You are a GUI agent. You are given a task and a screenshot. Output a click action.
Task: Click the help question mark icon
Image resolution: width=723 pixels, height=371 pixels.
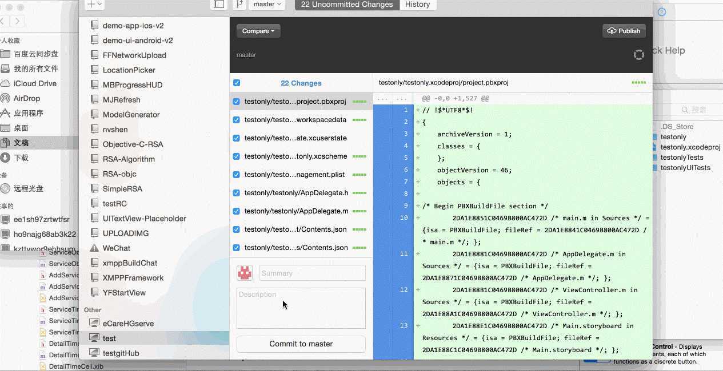point(662,12)
